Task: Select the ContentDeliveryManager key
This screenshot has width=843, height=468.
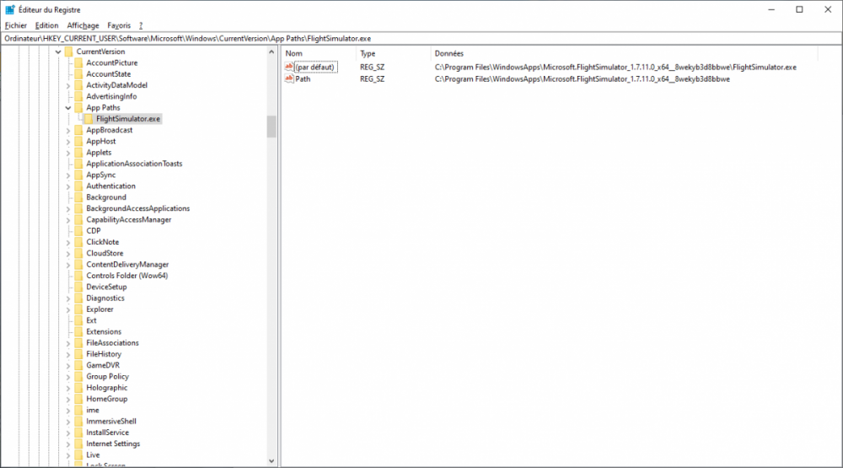Action: click(127, 265)
